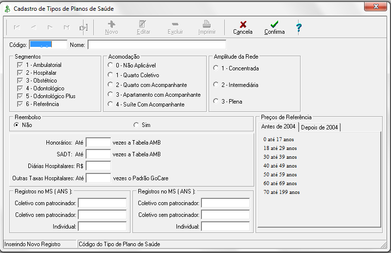
Task: Select 1 - Quarto Coletivo option
Action: pos(110,75)
